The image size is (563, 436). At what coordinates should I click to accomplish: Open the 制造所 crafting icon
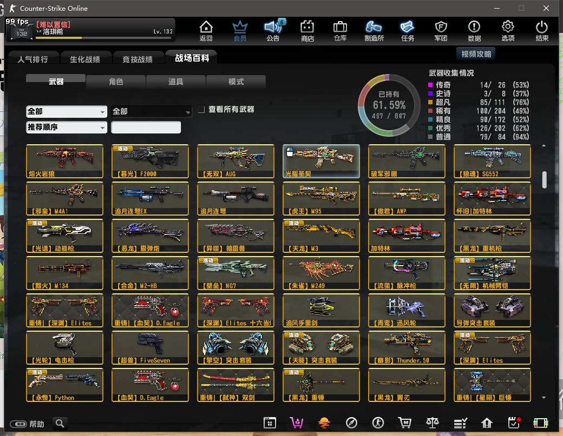click(374, 30)
